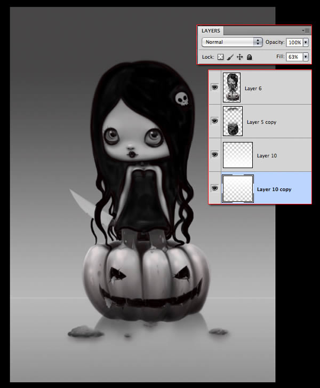Viewport: 320px width, 388px height.
Task: Select the Layer 10 name
Action: point(267,156)
